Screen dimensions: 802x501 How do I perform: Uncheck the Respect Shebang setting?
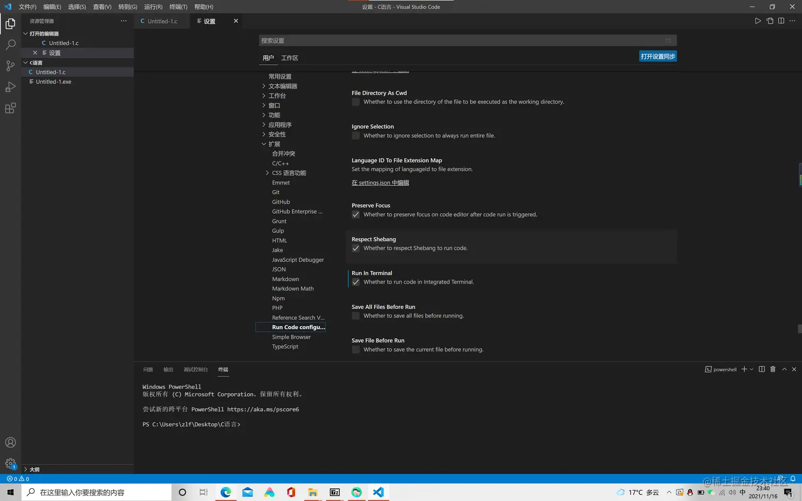(356, 248)
